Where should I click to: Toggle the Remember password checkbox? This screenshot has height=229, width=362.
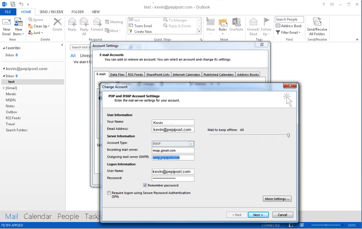click(145, 185)
